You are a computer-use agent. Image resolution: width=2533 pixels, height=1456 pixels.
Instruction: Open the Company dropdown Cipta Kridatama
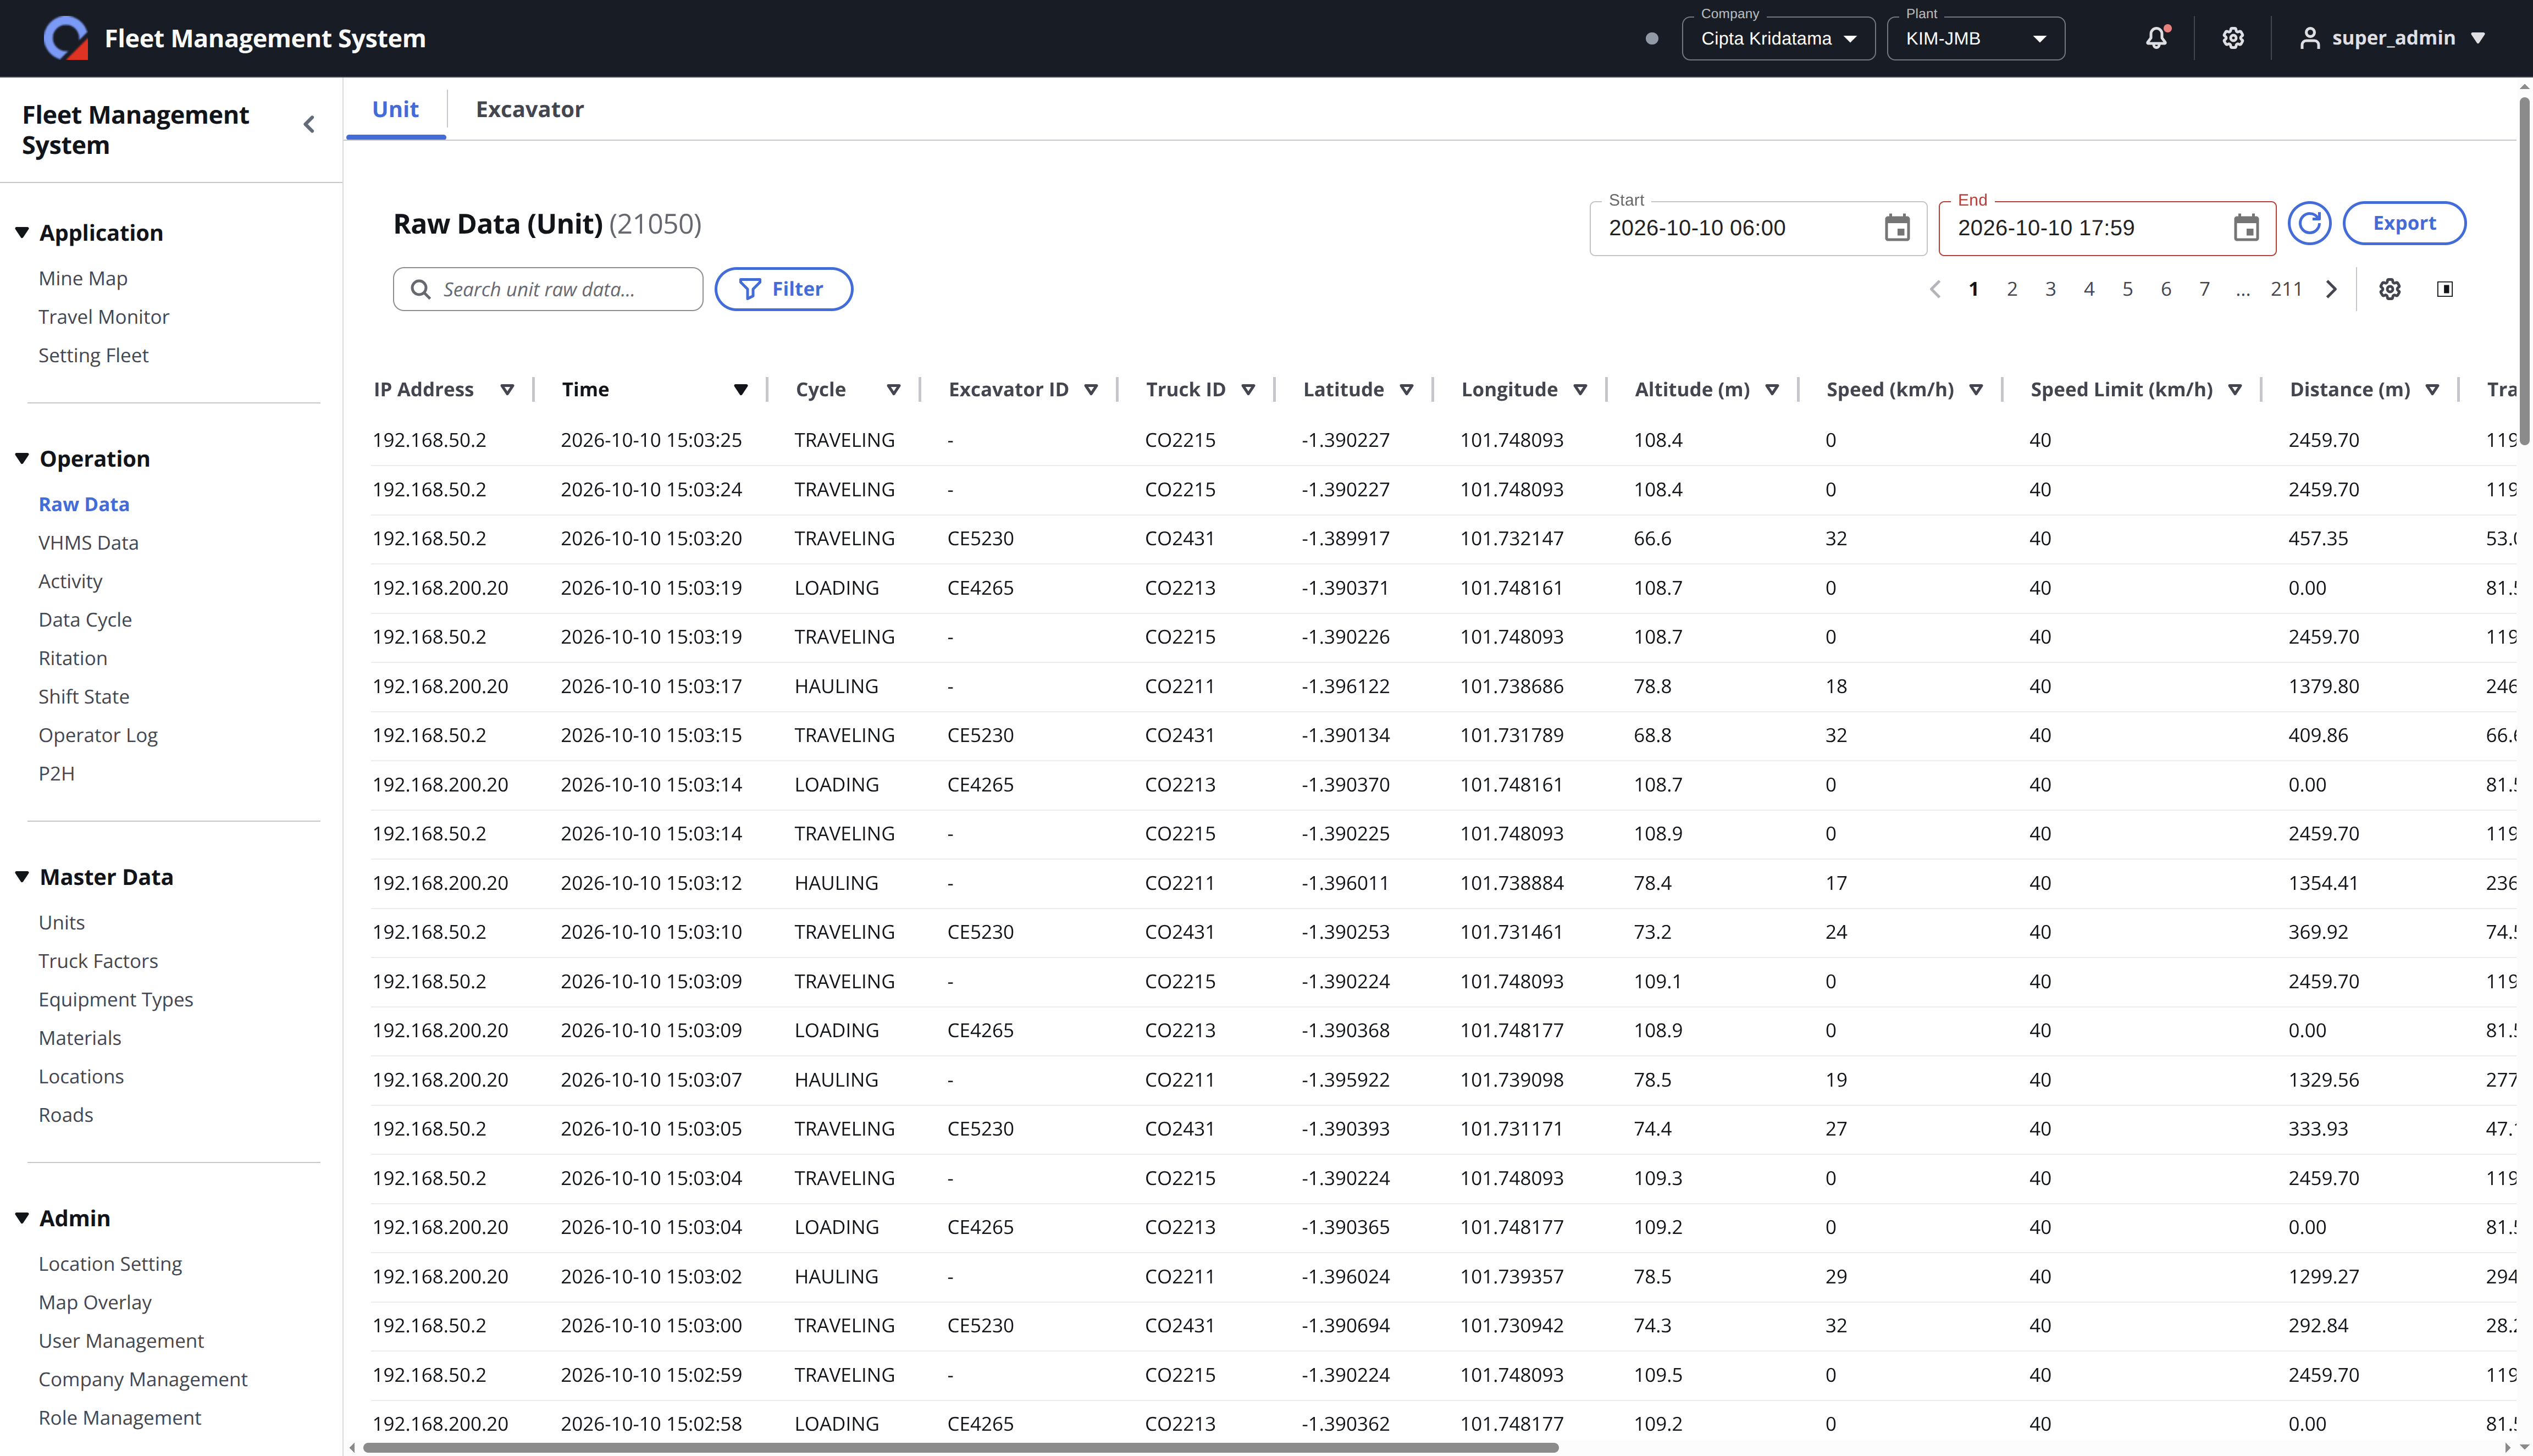point(1778,39)
